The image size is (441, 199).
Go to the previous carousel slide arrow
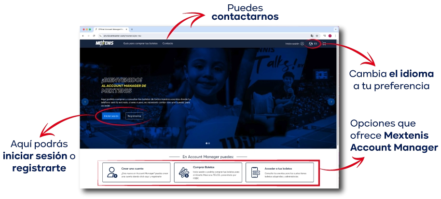(x=85, y=102)
